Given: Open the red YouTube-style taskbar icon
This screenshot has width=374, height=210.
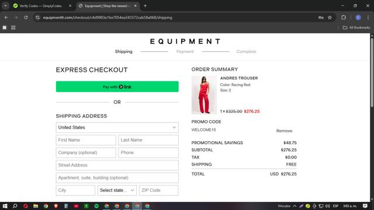Looking at the screenshot, I should (x=76, y=206).
